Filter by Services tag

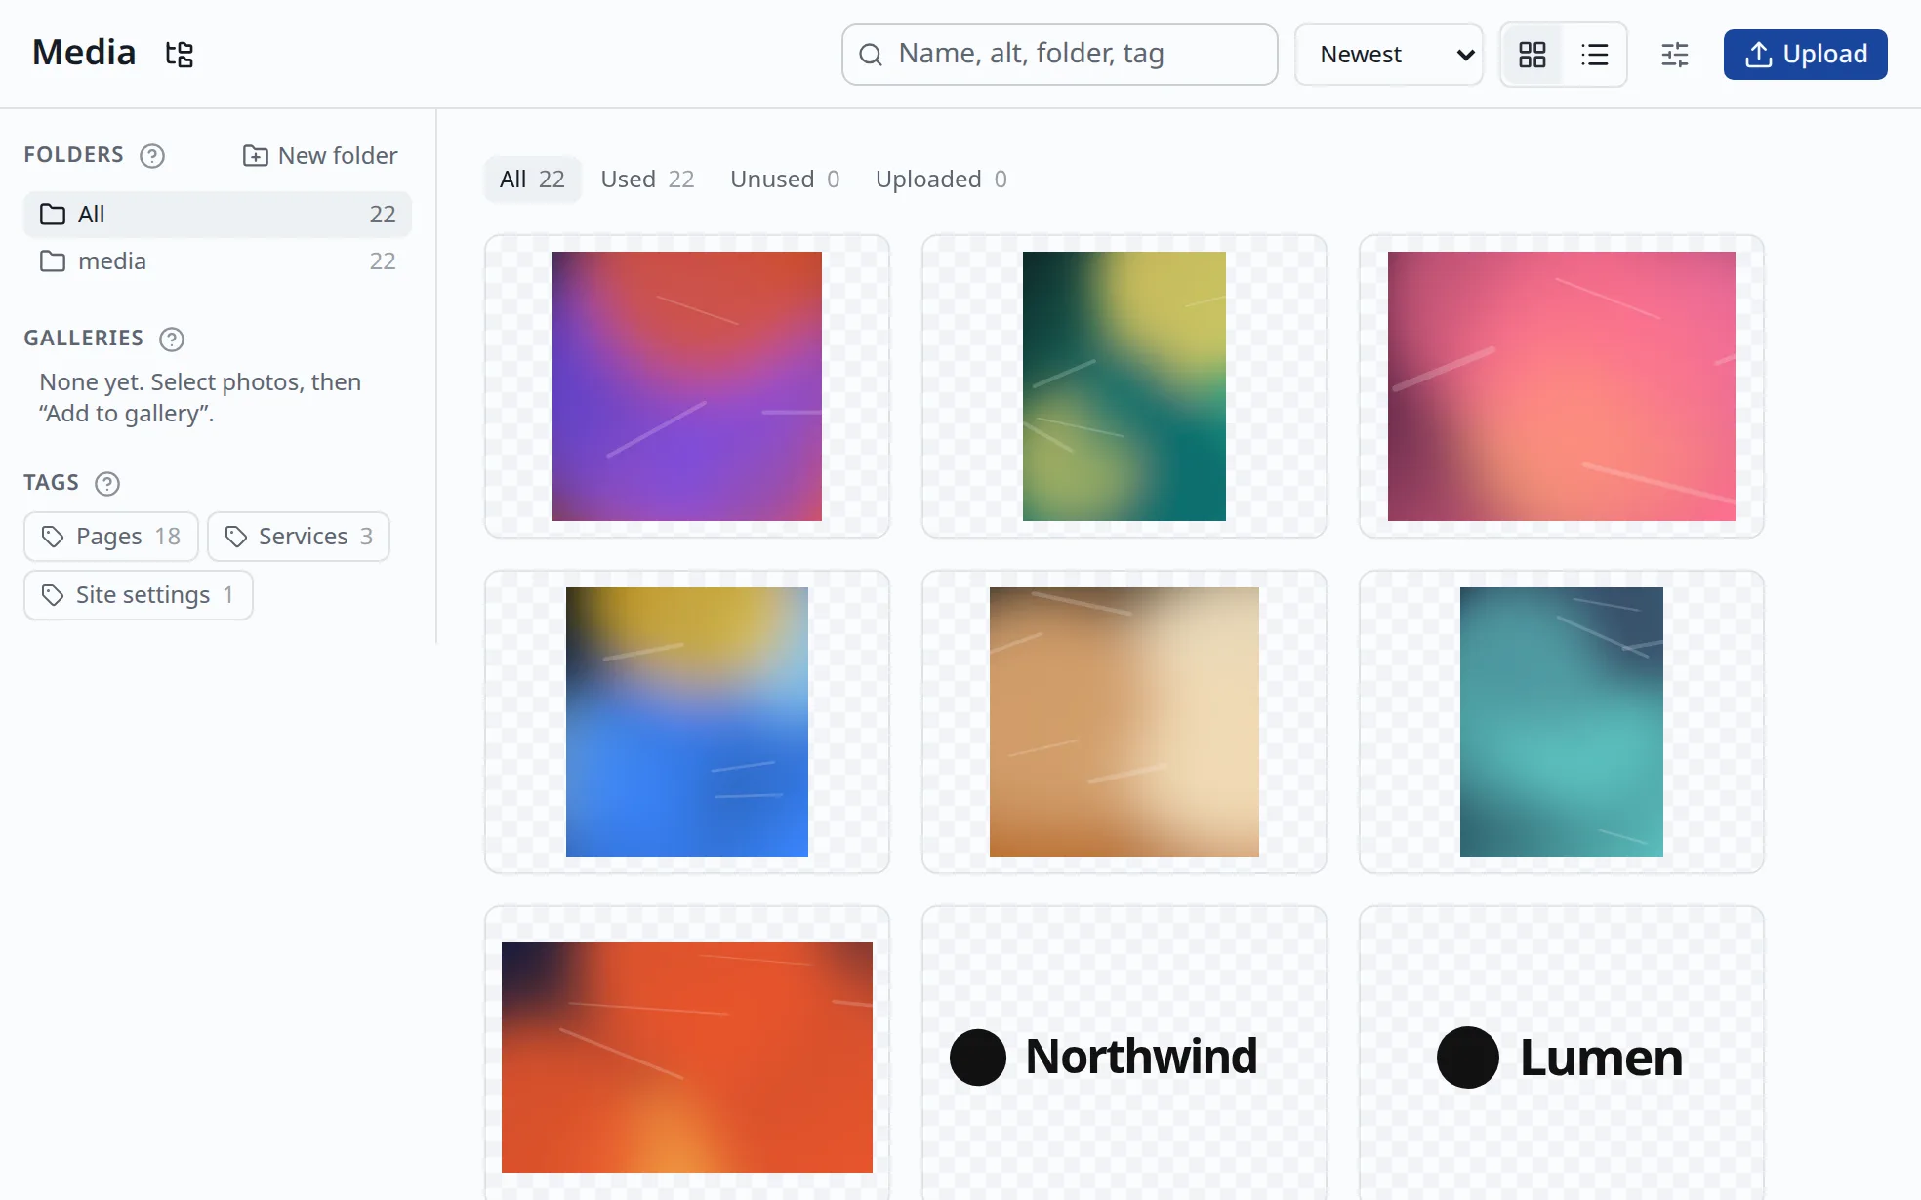(299, 537)
